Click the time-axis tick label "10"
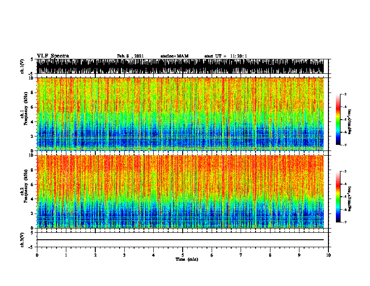The height and width of the screenshot is (286, 370). pos(328,255)
